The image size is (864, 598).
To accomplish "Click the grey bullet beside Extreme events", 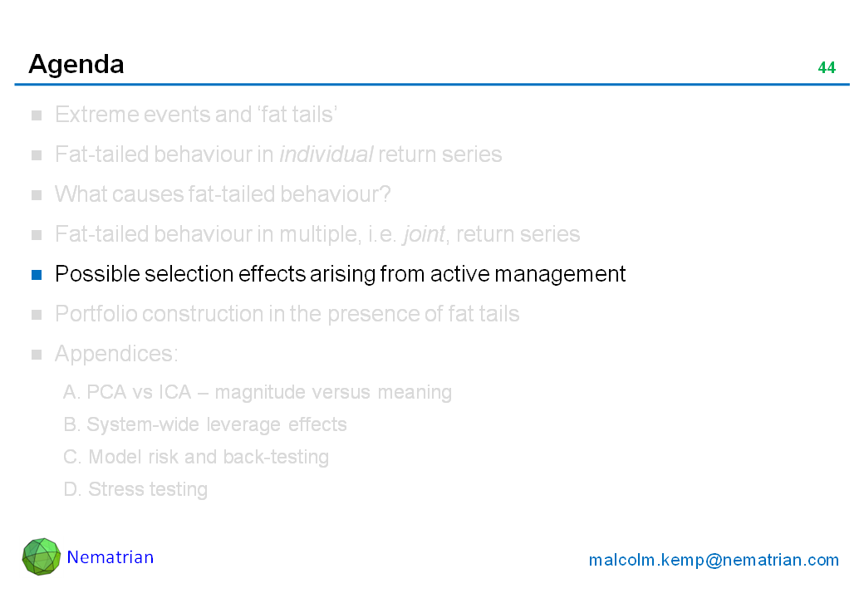I will (37, 115).
